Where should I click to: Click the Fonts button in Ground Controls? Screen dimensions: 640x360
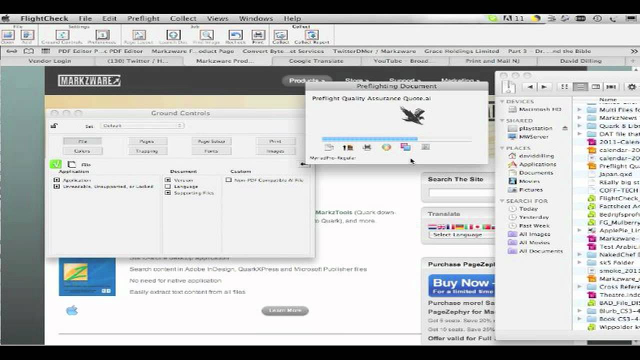pyautogui.click(x=211, y=151)
